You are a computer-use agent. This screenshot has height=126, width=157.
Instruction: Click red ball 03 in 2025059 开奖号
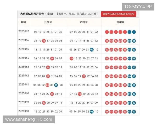[107, 103]
